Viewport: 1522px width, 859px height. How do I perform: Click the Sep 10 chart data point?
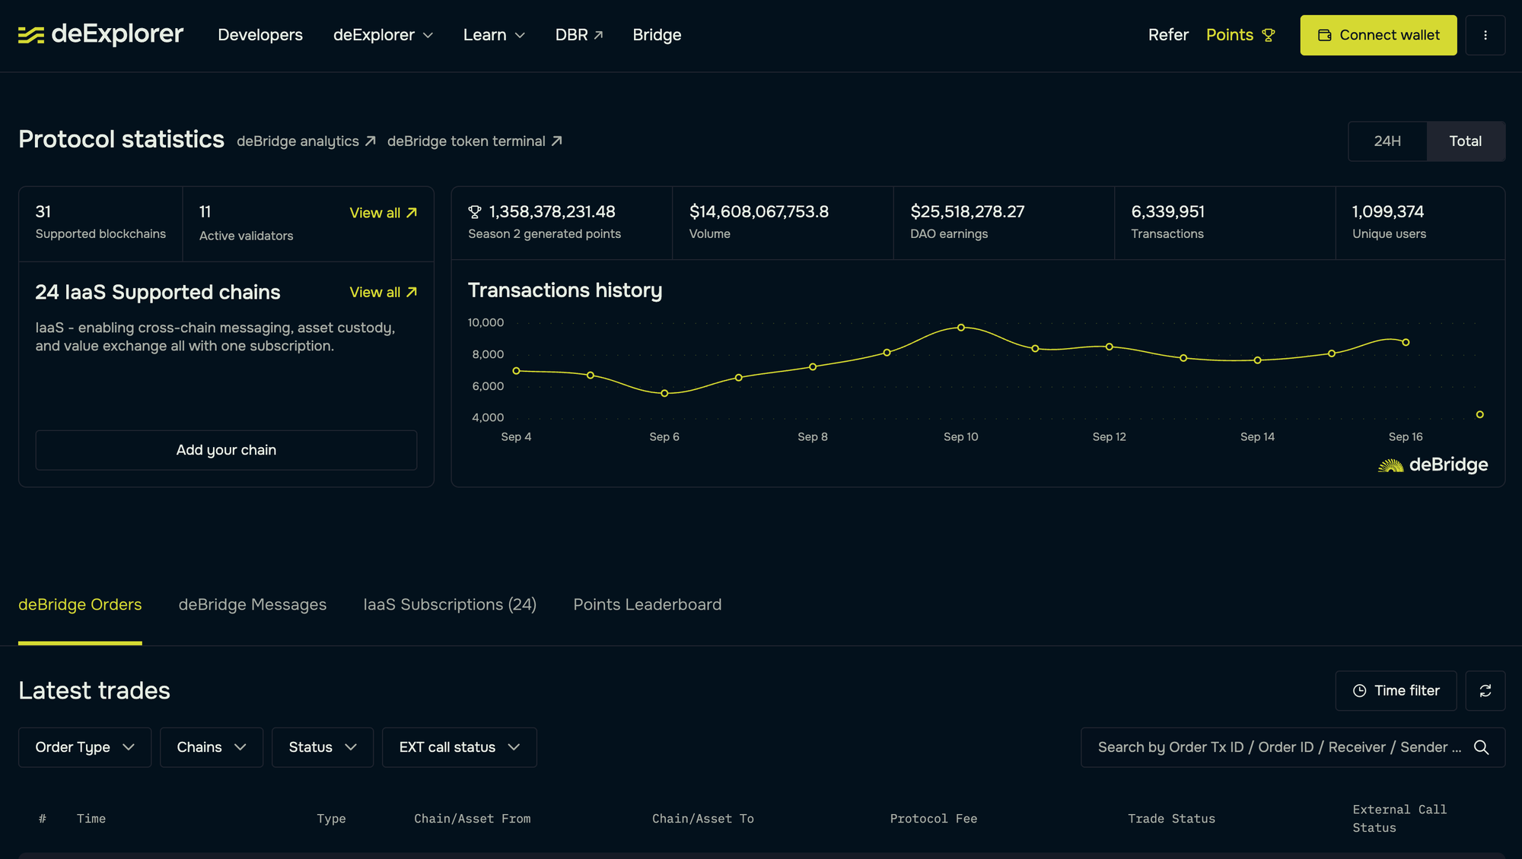961,328
